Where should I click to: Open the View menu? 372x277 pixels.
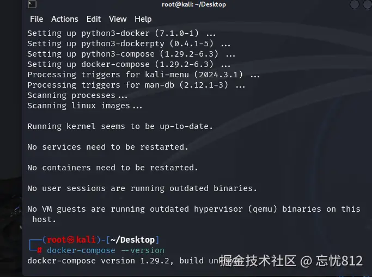[x=118, y=19]
